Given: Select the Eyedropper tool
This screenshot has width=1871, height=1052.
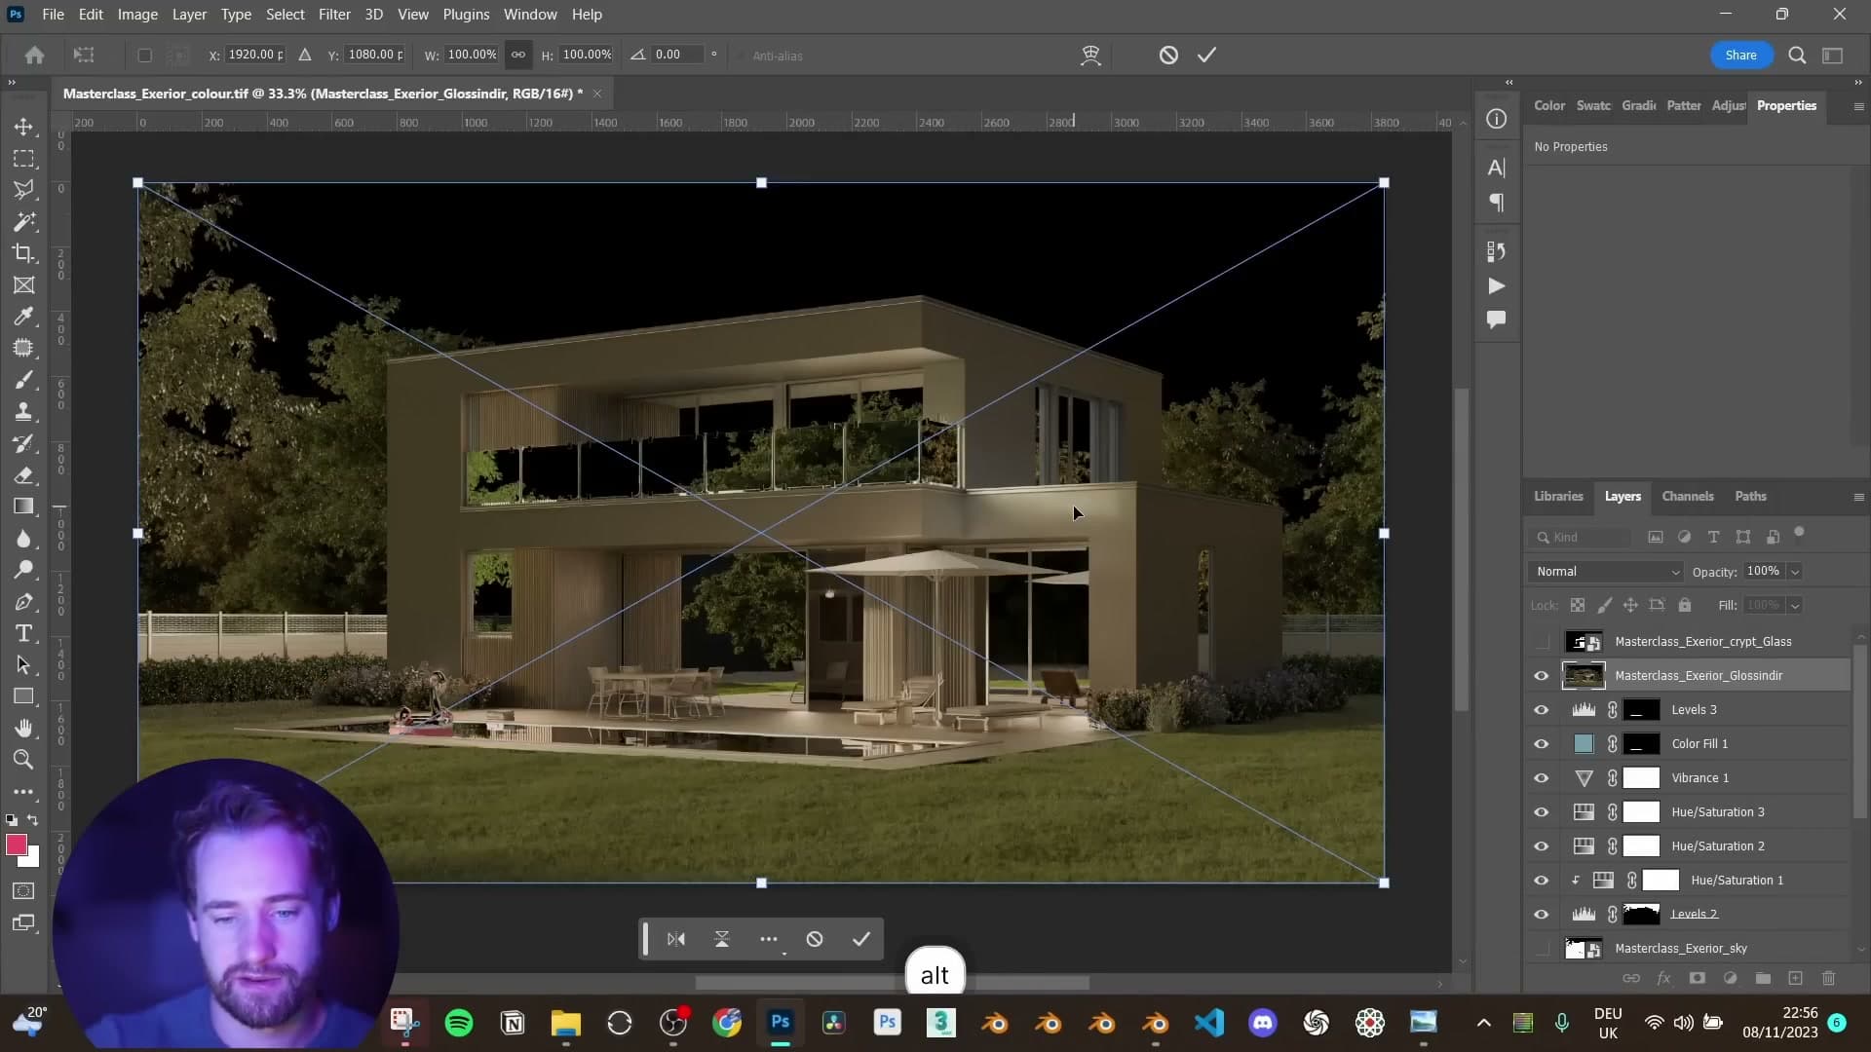Looking at the screenshot, I should (x=24, y=317).
